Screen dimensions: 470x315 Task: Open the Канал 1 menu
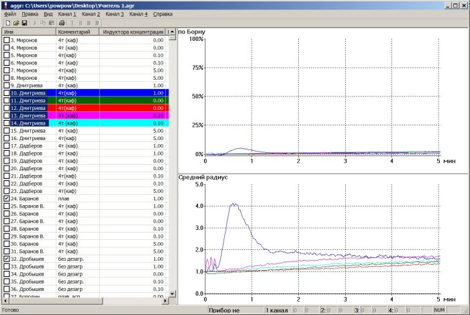[66, 13]
